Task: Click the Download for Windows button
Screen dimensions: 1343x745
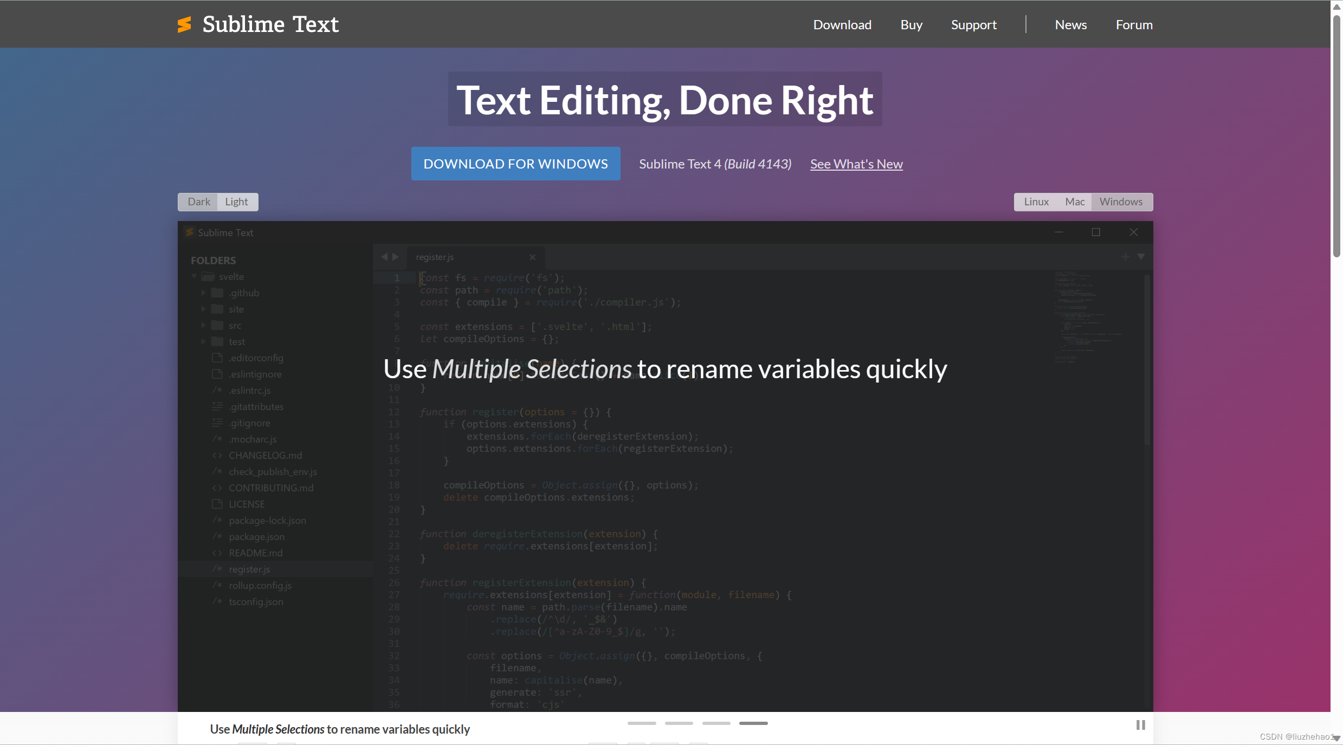Action: pyautogui.click(x=515, y=164)
